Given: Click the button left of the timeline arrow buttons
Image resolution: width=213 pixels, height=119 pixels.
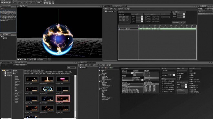Looking at the screenshot, I should point(176,23).
